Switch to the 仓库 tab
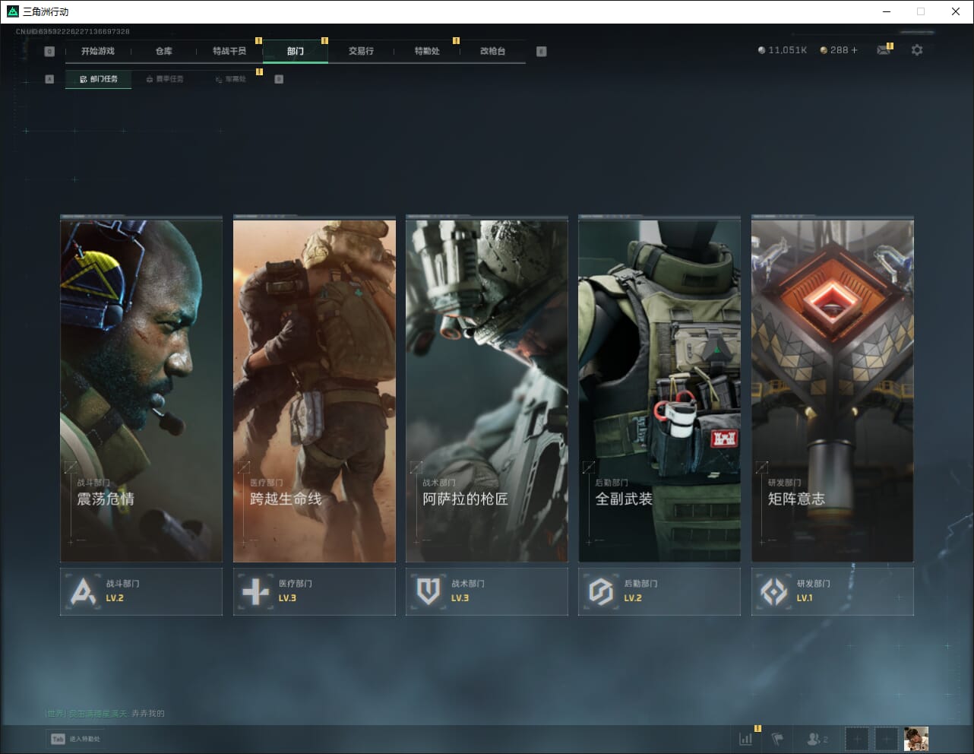The height and width of the screenshot is (754, 974). [163, 51]
